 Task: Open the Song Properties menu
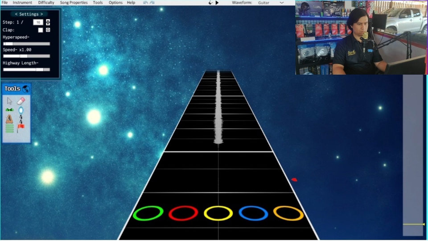[x=74, y=3]
